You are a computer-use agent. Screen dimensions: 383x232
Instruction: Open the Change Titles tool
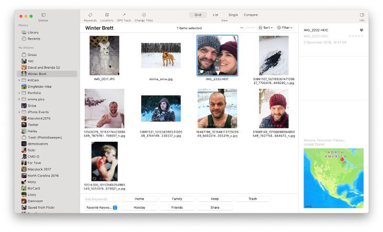(144, 17)
